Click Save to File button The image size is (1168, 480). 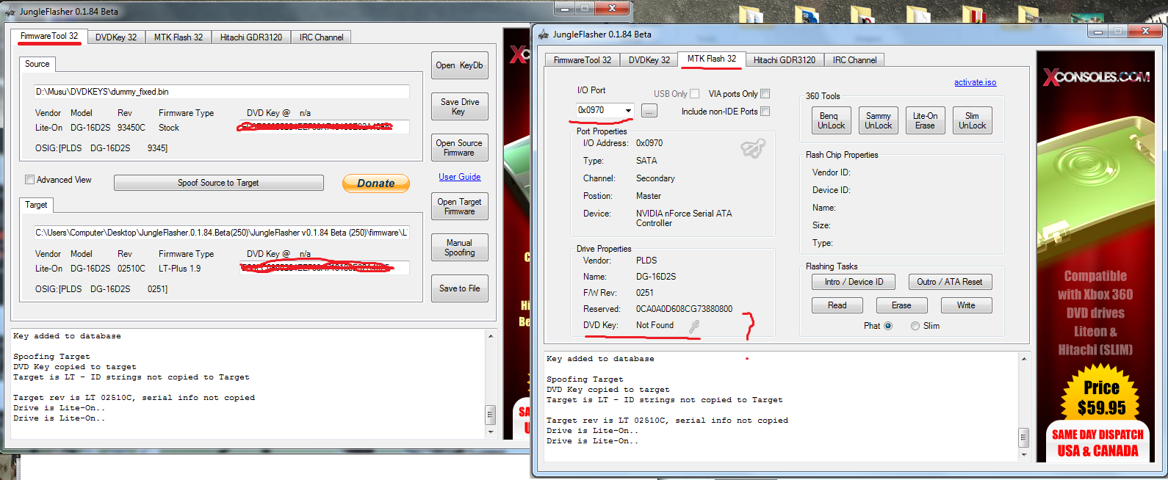(459, 288)
